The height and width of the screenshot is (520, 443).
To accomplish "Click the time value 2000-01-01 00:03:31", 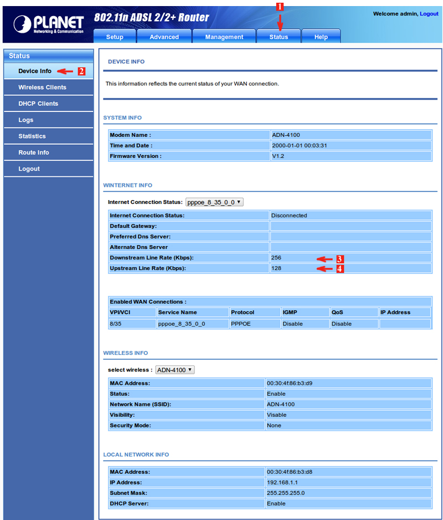I will [x=300, y=146].
